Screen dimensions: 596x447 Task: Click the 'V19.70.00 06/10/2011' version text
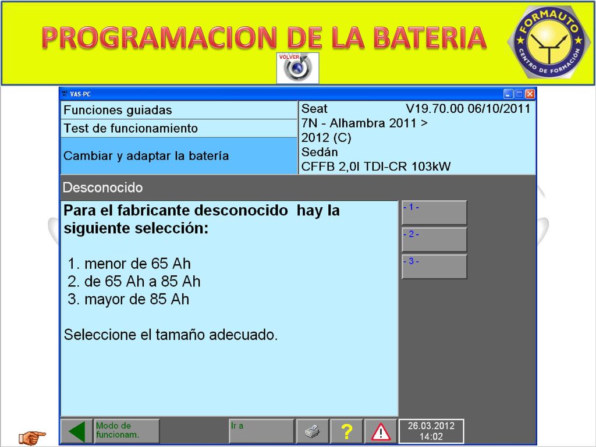coord(468,109)
